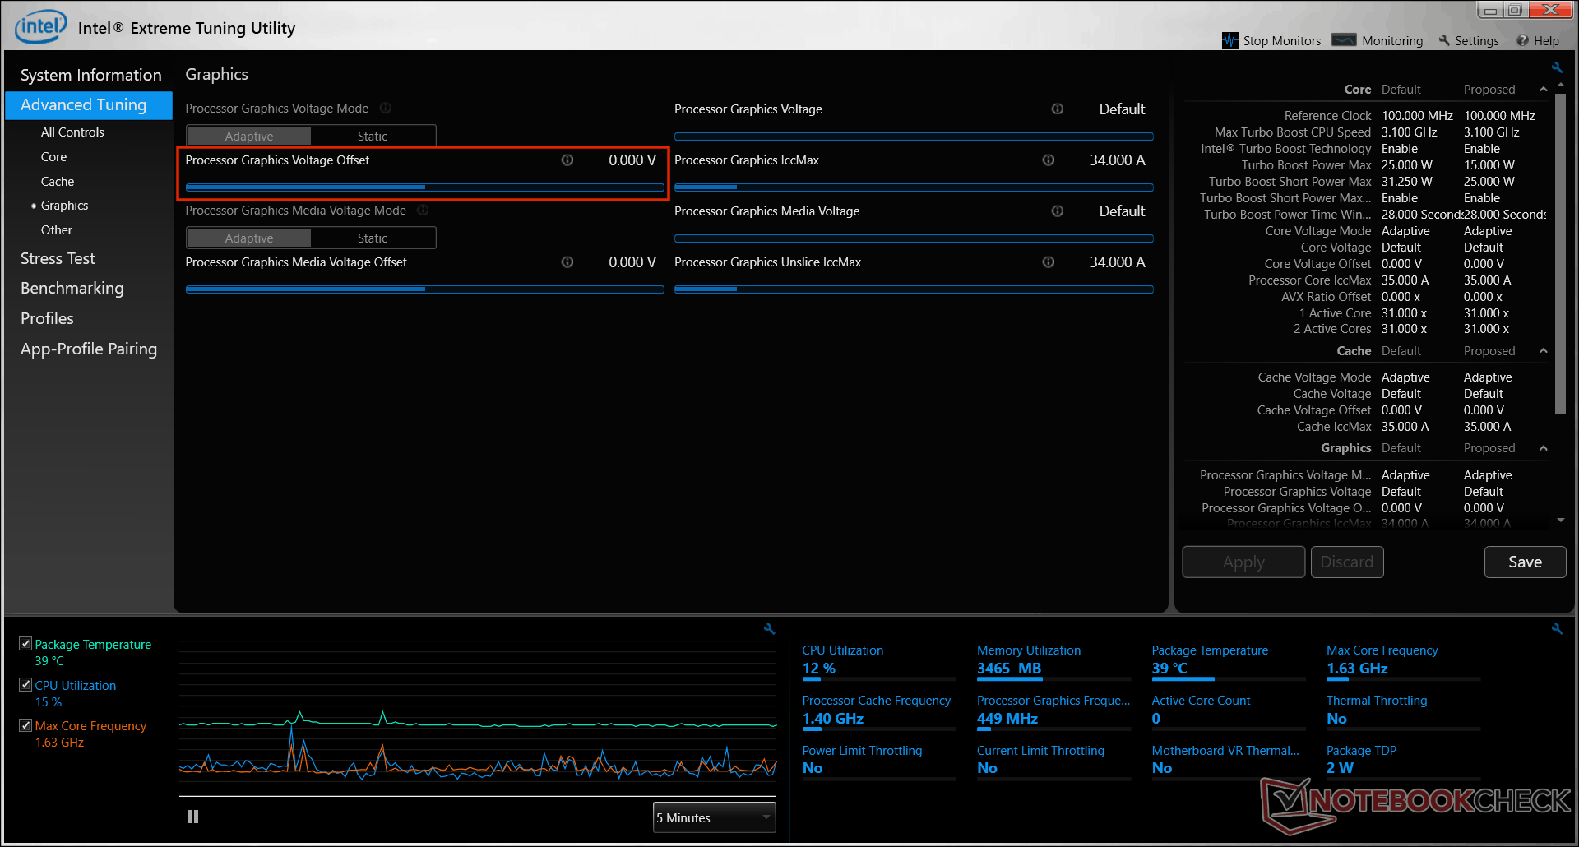Click the Apply button
Image resolution: width=1579 pixels, height=847 pixels.
tap(1243, 562)
